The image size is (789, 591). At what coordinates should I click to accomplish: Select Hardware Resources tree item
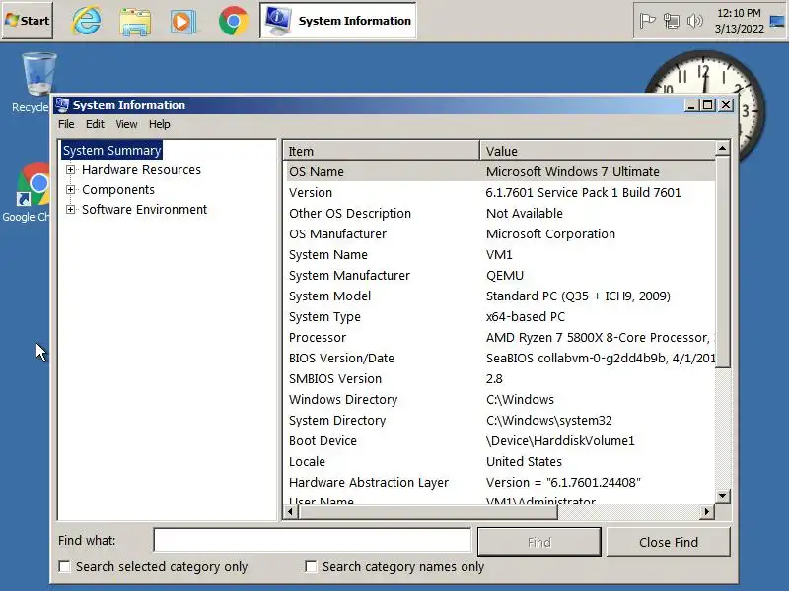[x=141, y=169]
